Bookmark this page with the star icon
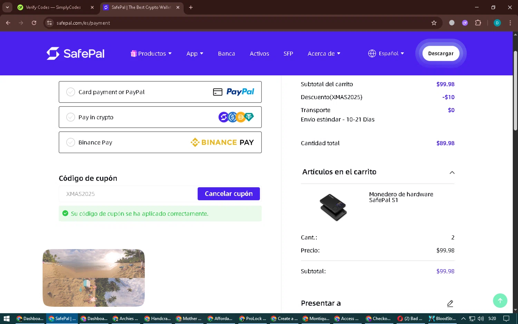The width and height of the screenshot is (518, 324). coord(434,23)
